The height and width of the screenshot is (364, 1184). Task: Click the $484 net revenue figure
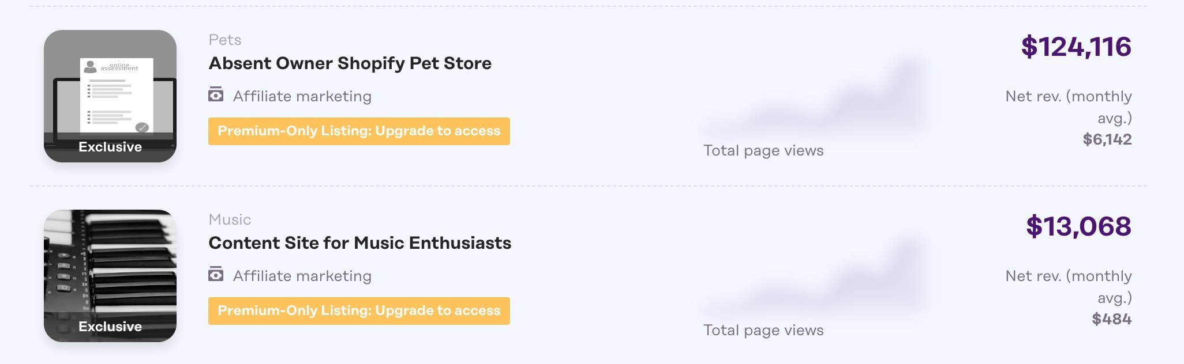click(1112, 319)
